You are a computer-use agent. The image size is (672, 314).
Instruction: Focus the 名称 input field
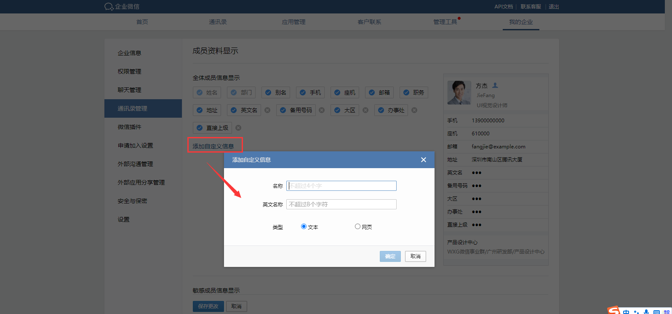(341, 186)
